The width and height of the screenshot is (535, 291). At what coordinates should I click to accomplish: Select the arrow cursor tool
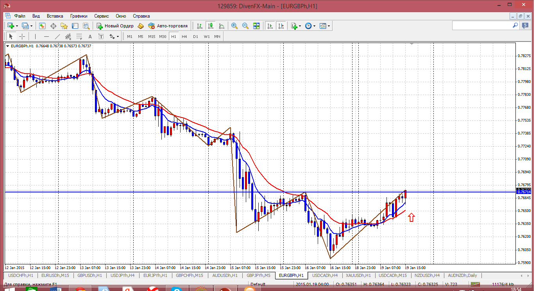point(11,36)
